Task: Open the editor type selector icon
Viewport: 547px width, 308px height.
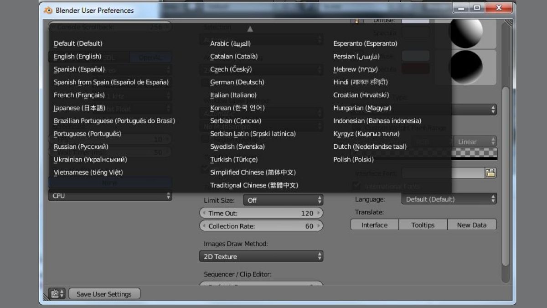Action: tap(57, 294)
